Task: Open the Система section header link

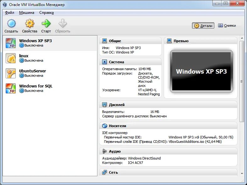Action: click(x=116, y=62)
